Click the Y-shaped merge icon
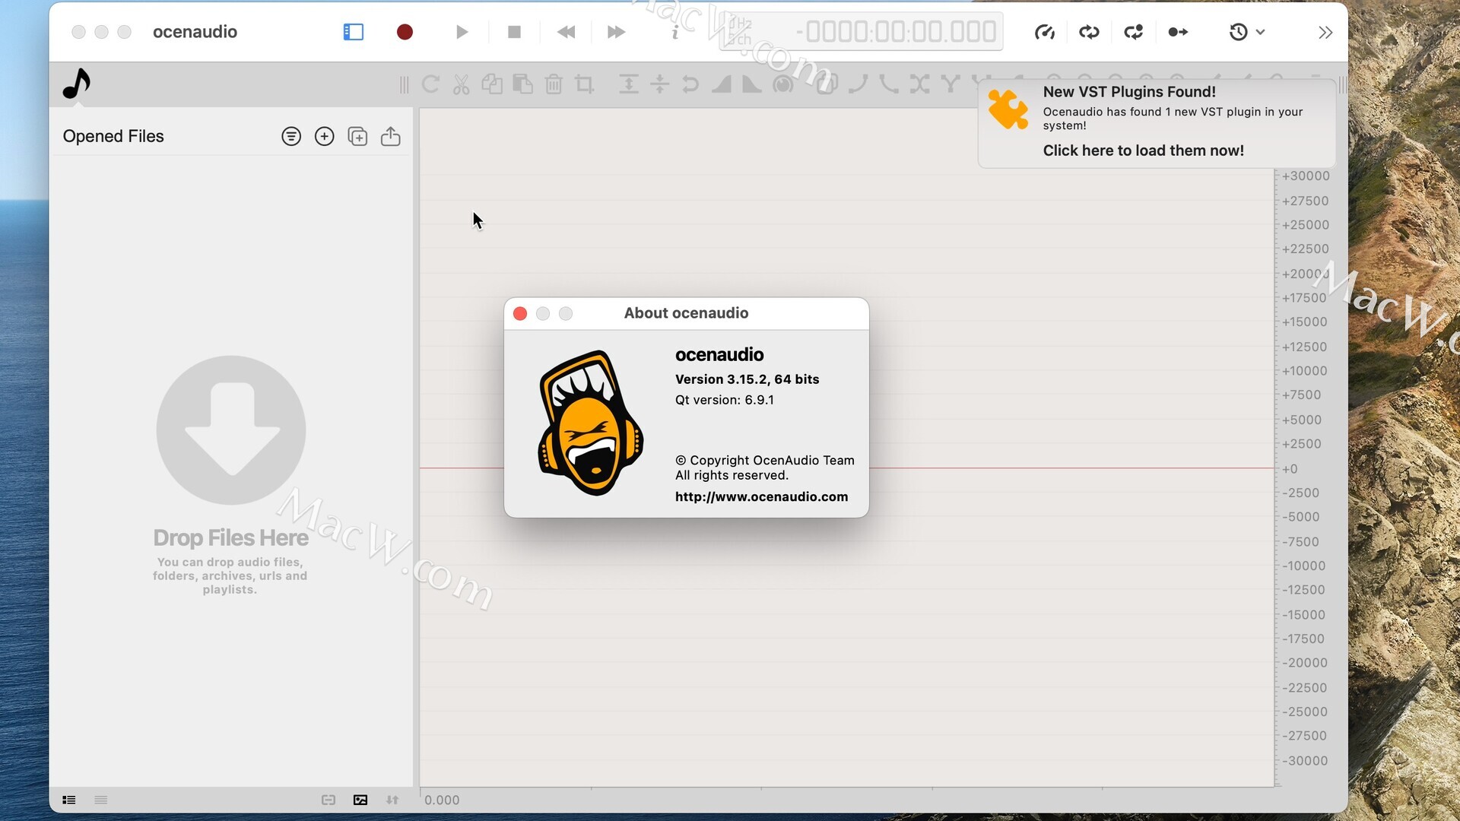Screen dimensions: 1460x821 click(950, 84)
